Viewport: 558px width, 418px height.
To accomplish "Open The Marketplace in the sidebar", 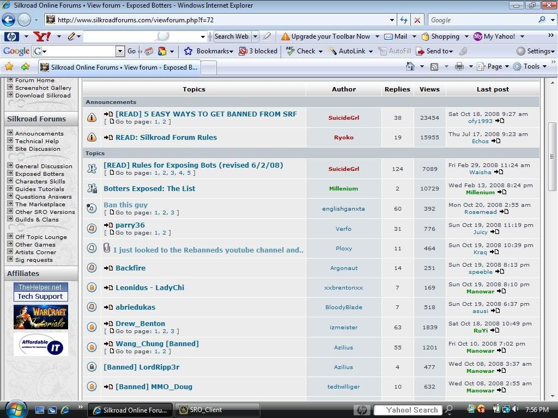I will (40, 205).
